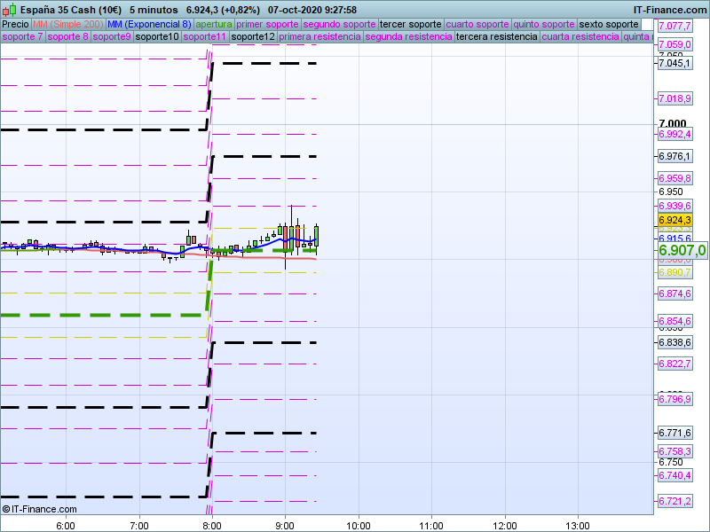Image resolution: width=710 pixels, height=532 pixels.
Task: Click the 10:00 time axis label
Action: (359, 526)
